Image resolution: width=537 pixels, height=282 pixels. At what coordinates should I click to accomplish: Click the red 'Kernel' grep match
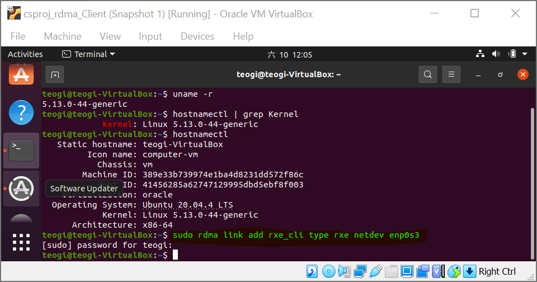pos(117,124)
